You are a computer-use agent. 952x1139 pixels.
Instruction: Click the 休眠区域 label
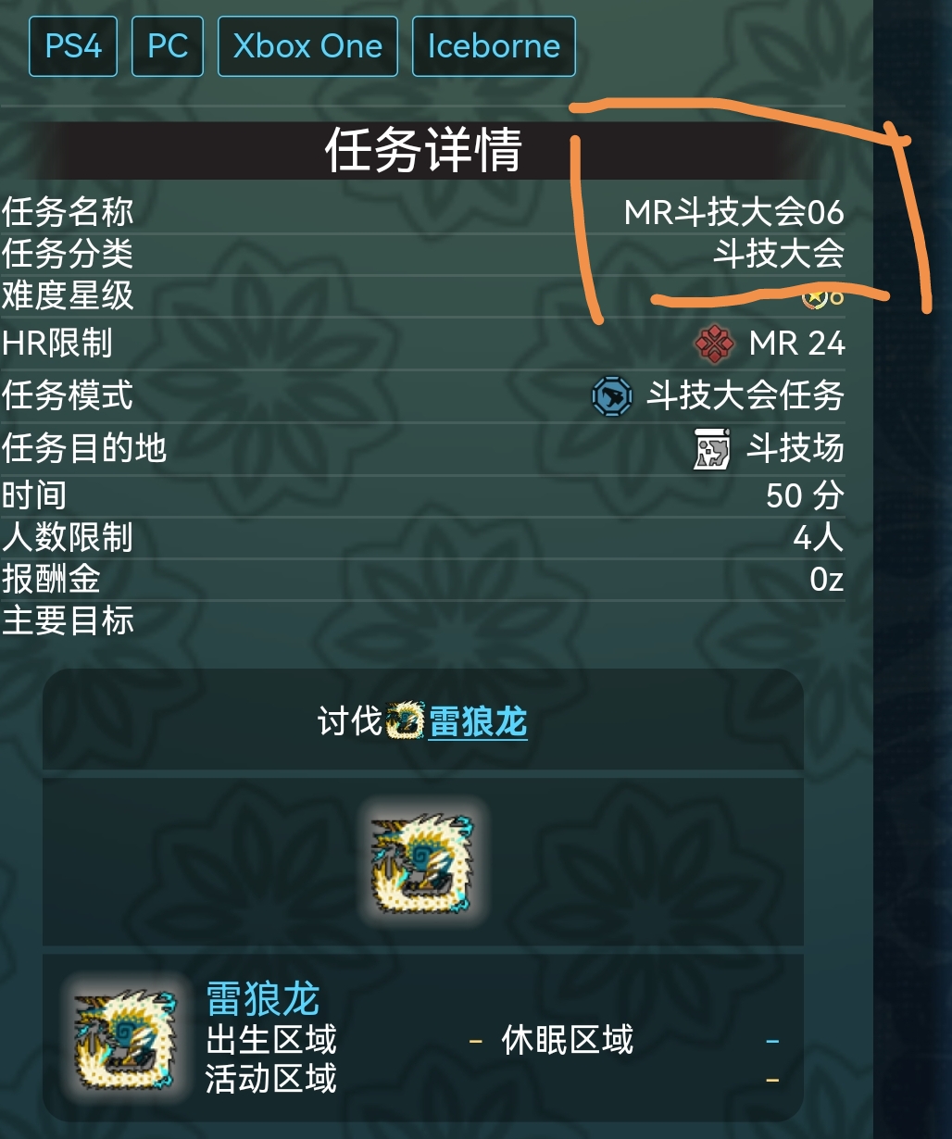tap(568, 1040)
